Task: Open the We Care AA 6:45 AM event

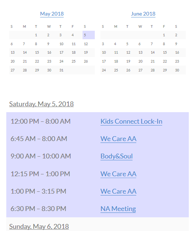Action: point(118,139)
